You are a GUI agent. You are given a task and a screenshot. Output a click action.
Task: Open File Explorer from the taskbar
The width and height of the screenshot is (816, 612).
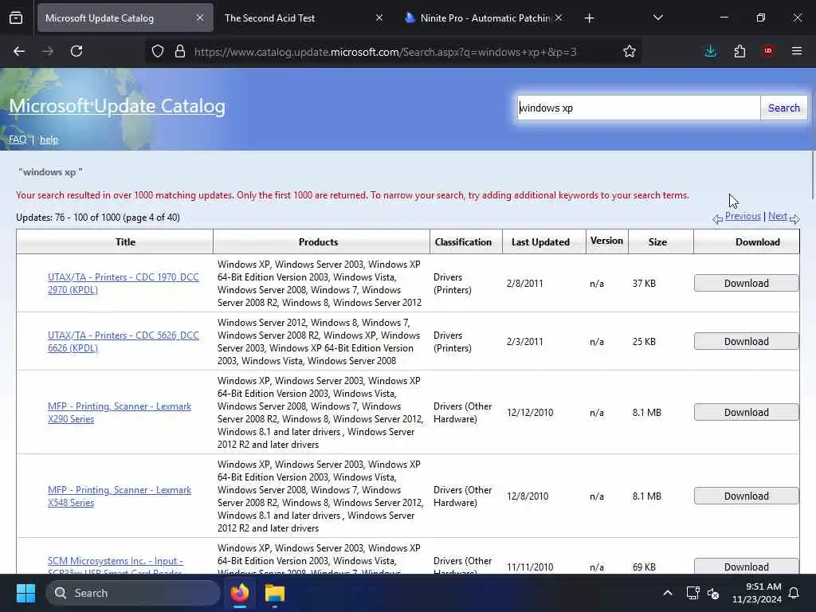[275, 593]
